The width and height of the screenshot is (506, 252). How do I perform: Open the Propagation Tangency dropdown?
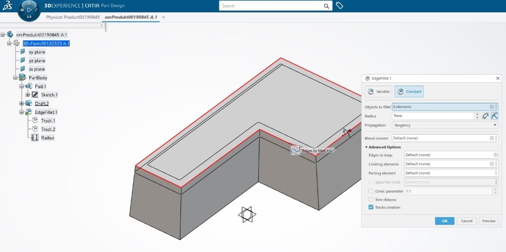445,125
